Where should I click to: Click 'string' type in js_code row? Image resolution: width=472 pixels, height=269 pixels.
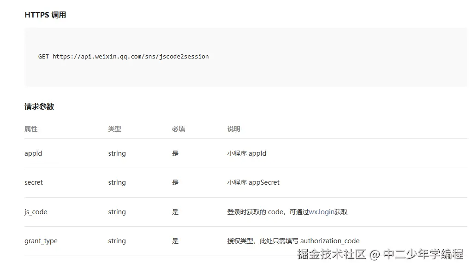click(x=117, y=212)
